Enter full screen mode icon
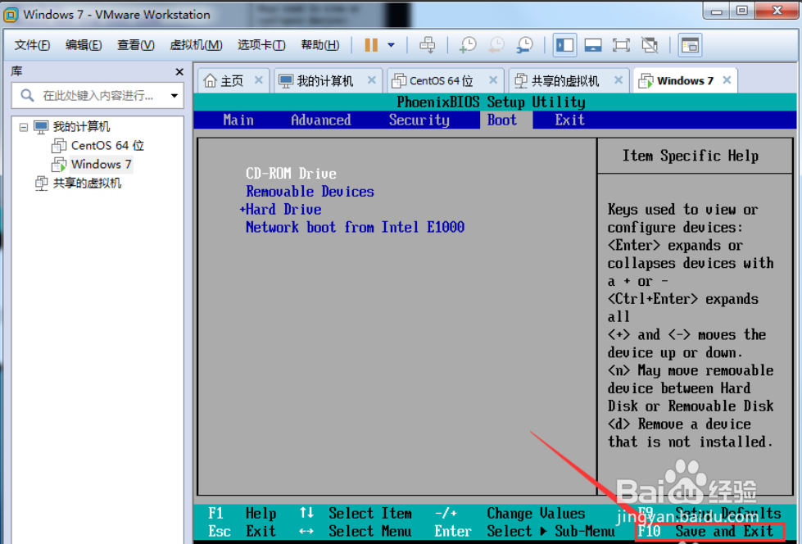This screenshot has width=802, height=544. 621,45
